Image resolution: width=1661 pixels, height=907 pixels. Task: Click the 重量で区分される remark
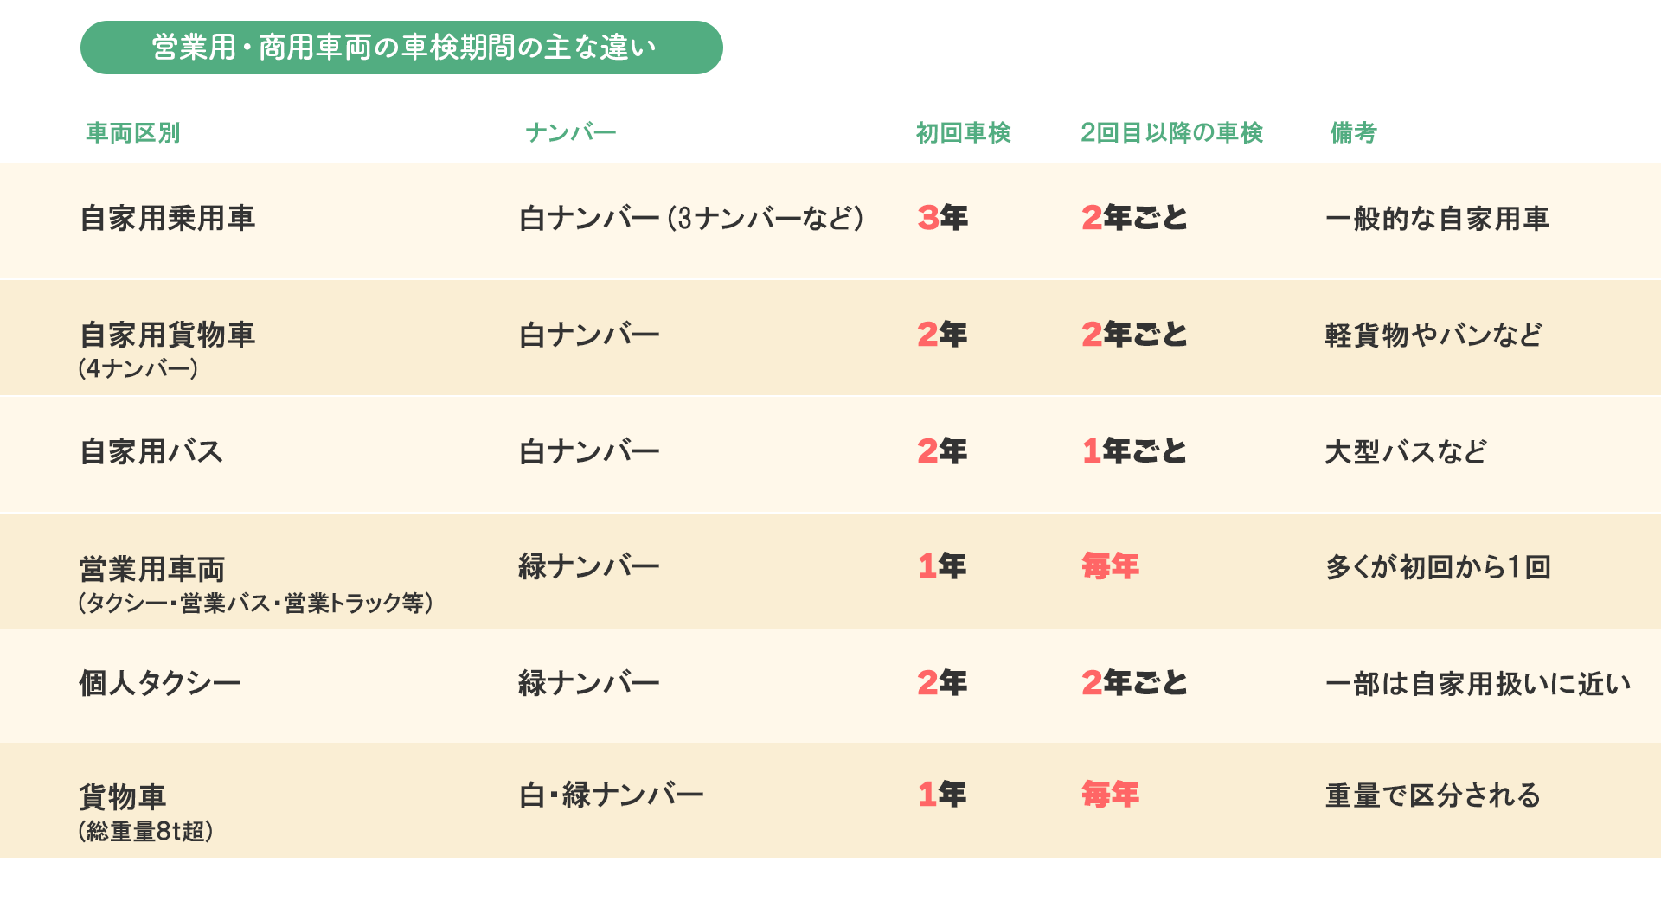(x=1433, y=795)
